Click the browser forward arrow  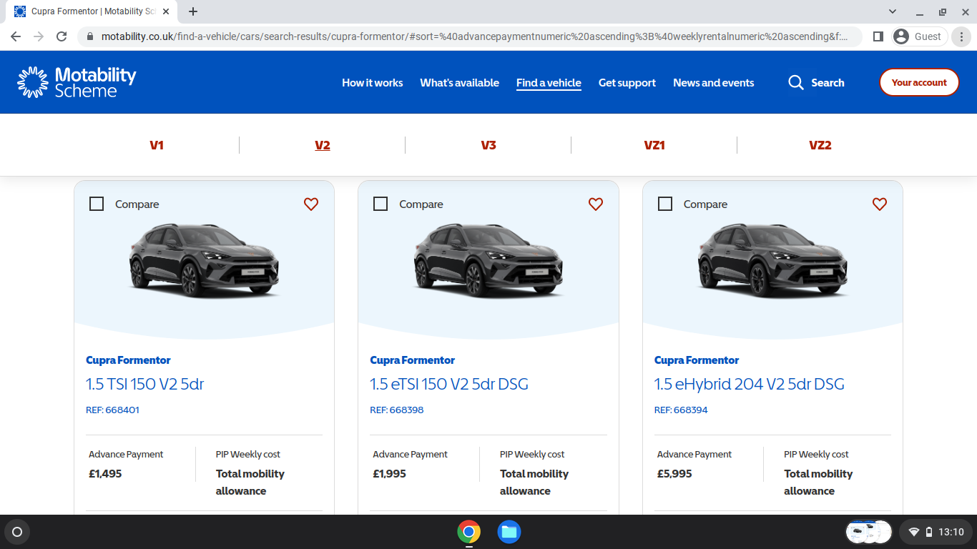39,36
